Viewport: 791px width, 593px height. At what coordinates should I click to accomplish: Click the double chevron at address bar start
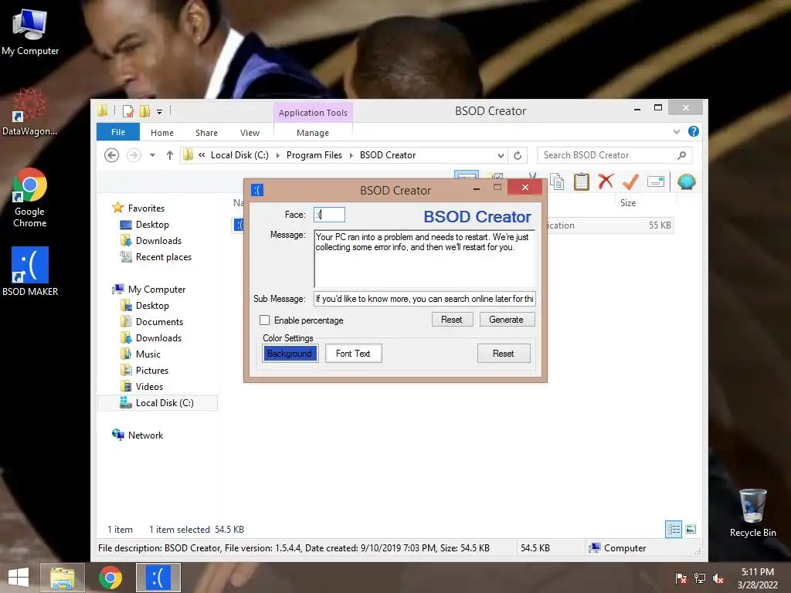tap(202, 154)
